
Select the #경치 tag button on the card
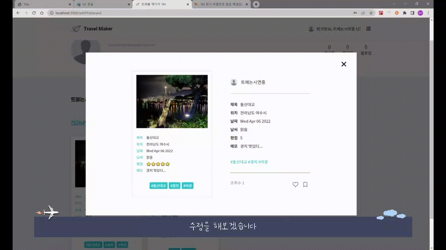pos(175,186)
